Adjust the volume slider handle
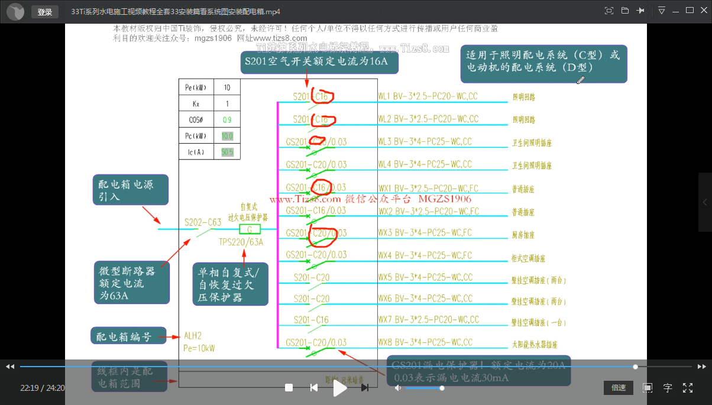Screen dimensions: 712x405 tap(442, 388)
